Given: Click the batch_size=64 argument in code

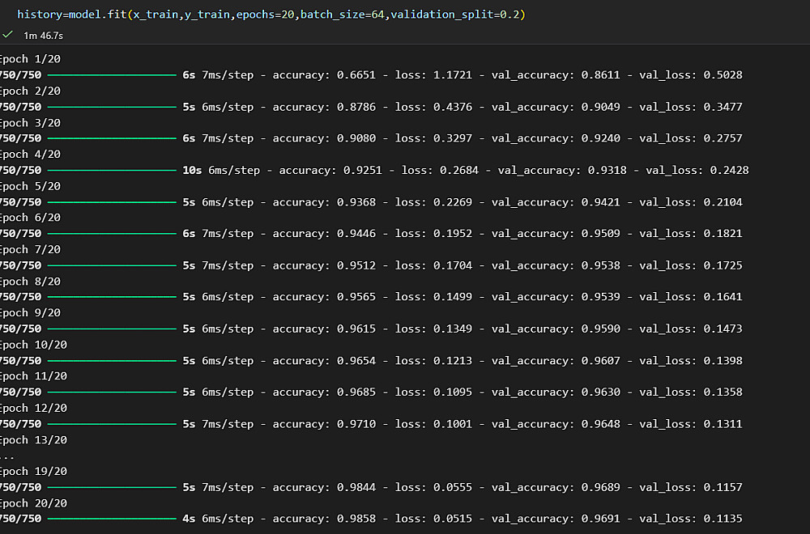Looking at the screenshot, I should click(343, 15).
